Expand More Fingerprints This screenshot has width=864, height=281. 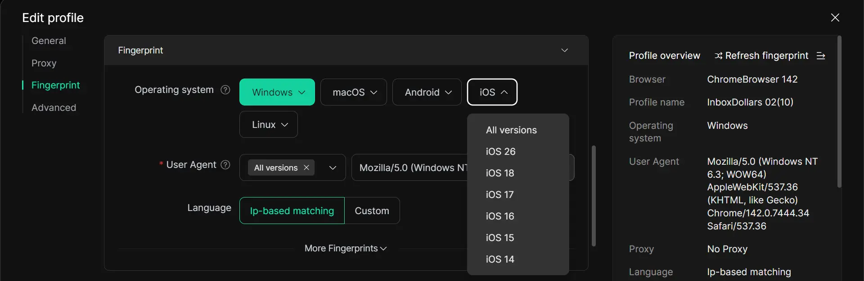point(345,248)
